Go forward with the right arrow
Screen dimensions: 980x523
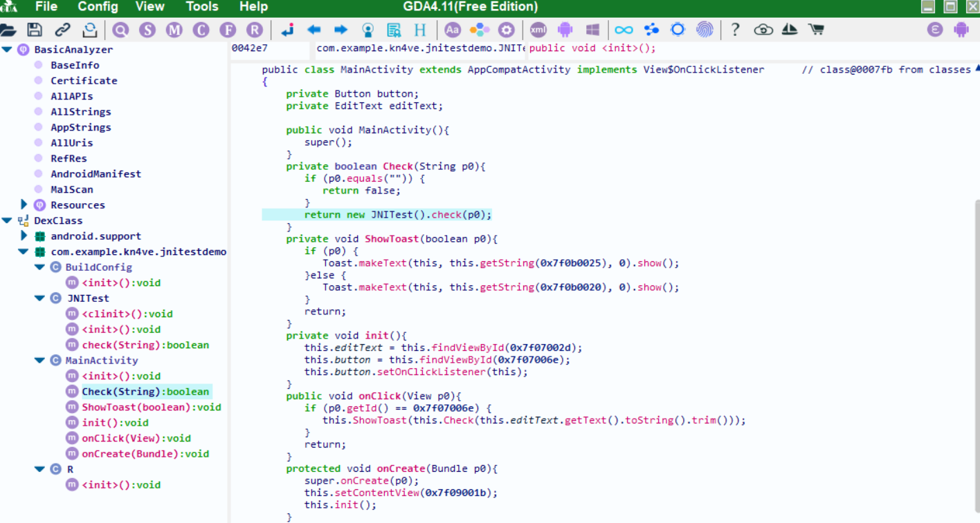341,30
